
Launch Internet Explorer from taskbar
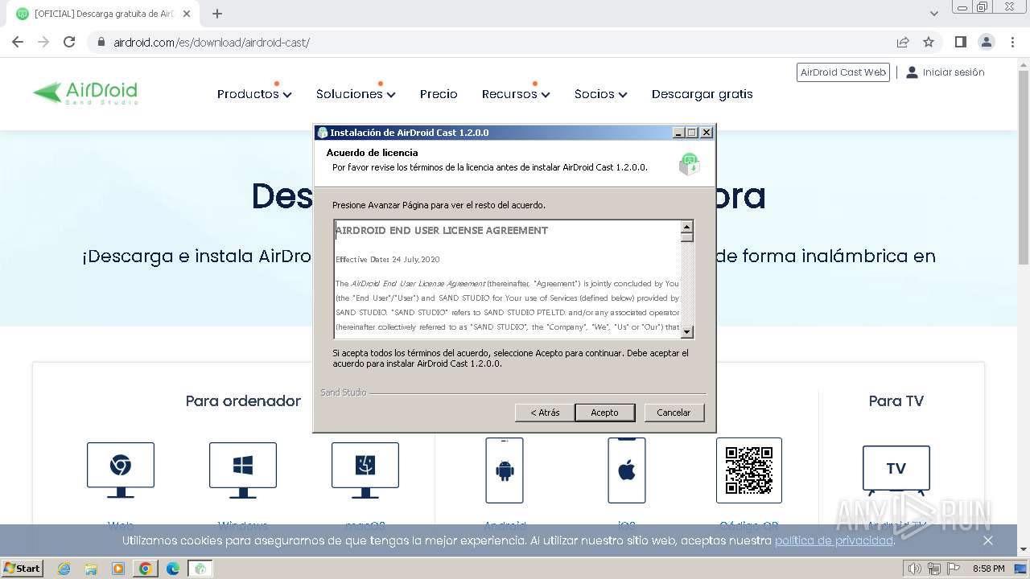click(x=64, y=569)
